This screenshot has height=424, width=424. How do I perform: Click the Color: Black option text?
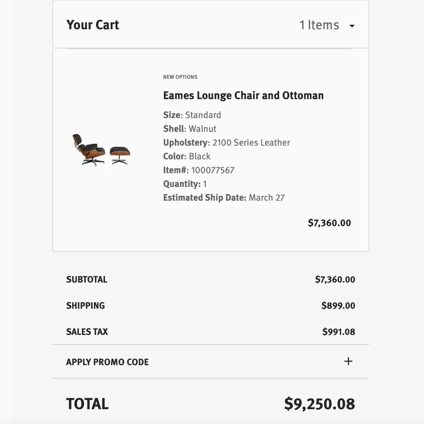[187, 156]
